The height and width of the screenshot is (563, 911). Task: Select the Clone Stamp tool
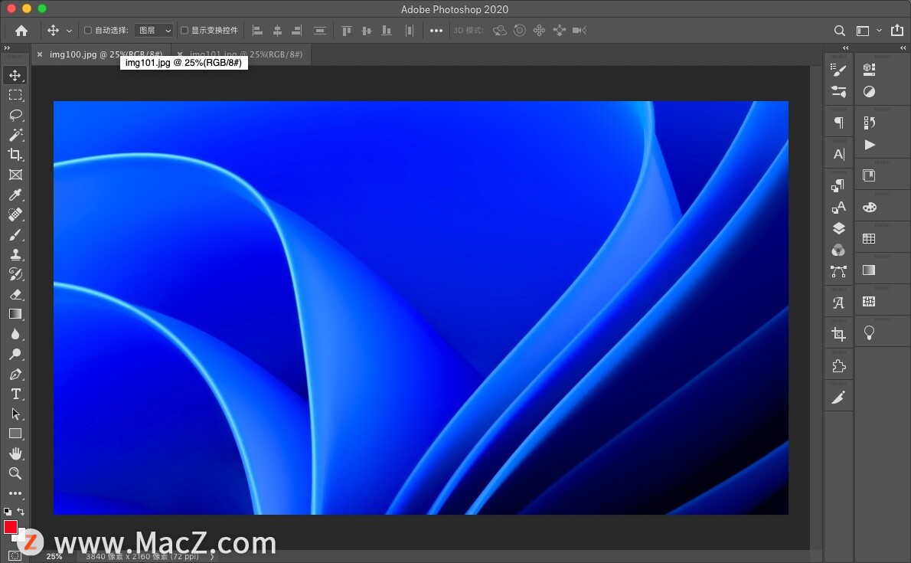pyautogui.click(x=15, y=254)
